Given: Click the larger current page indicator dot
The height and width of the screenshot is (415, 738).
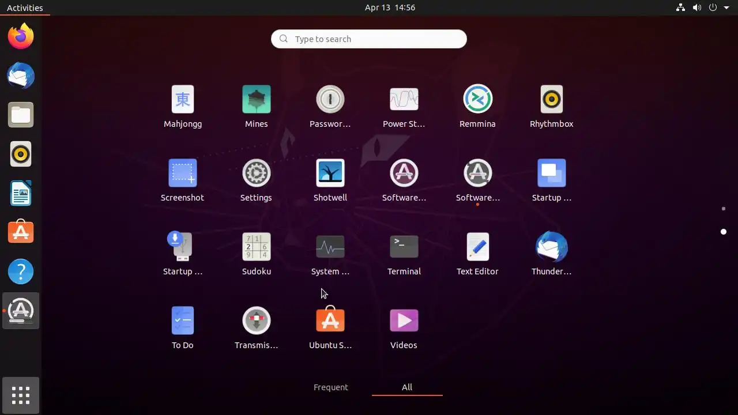Looking at the screenshot, I should coord(724,232).
